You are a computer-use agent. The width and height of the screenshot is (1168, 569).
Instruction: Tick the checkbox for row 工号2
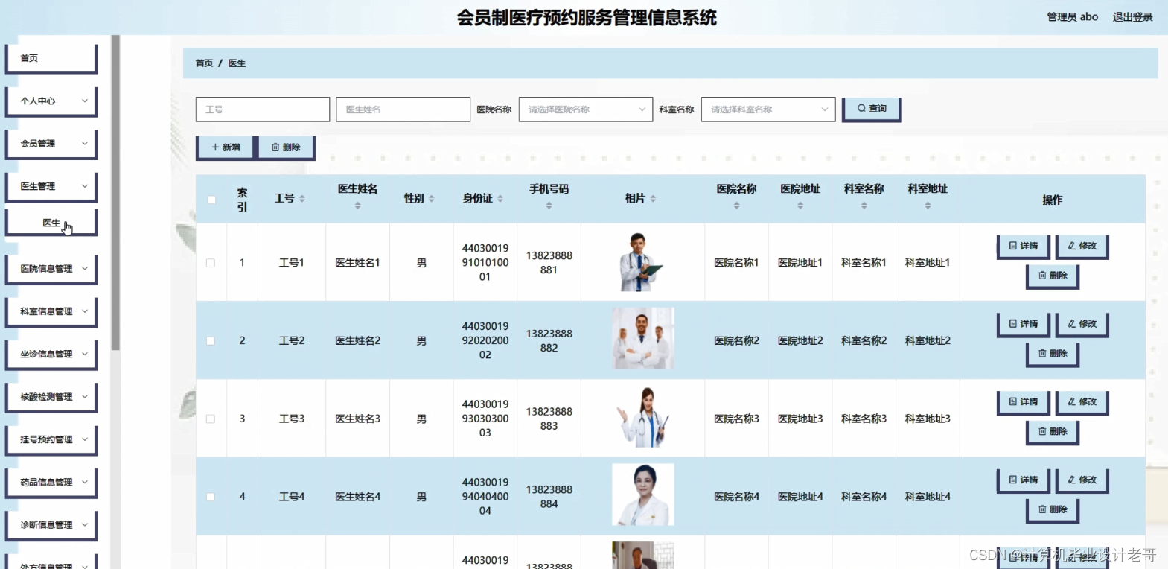pos(211,341)
